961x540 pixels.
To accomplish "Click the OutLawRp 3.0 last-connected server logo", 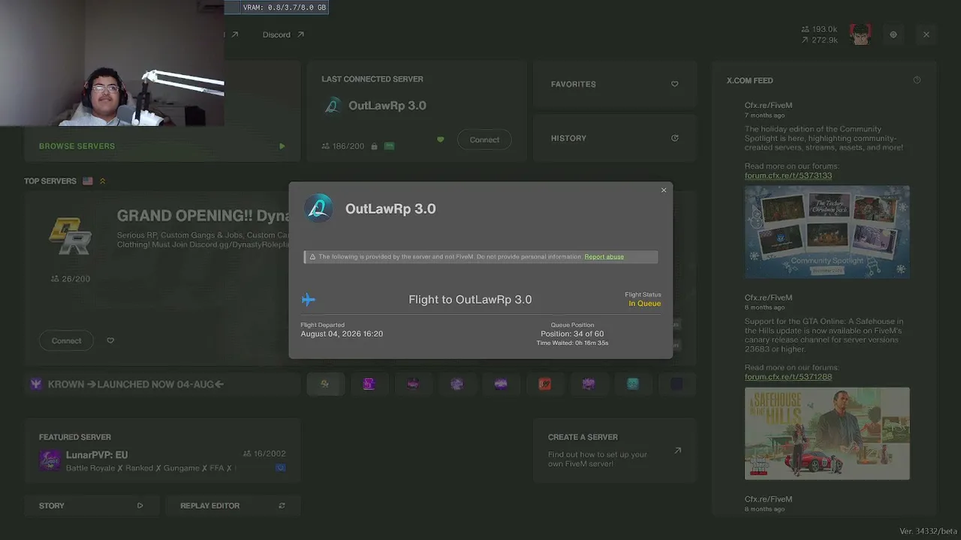I will 332,106.
